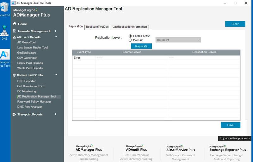The width and height of the screenshot is (253, 162).
Task: Expand the Remote Management arrow
Action: (x=56, y=31)
